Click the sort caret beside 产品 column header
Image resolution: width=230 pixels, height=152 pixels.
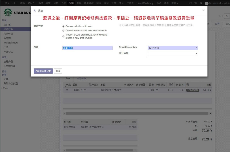[x=66, y=86]
